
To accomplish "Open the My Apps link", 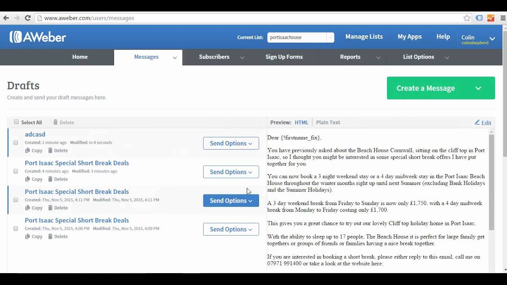I will pos(410,36).
